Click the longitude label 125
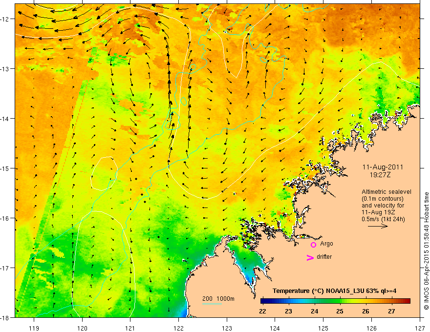The width and height of the screenshot is (430, 332). click(323, 328)
